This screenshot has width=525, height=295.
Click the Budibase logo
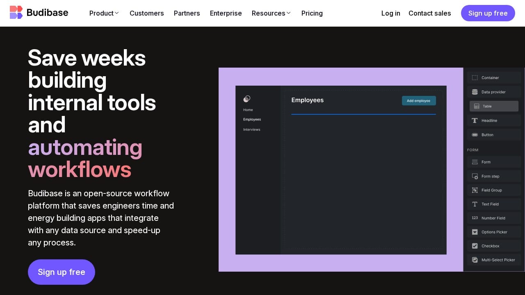pos(39,12)
